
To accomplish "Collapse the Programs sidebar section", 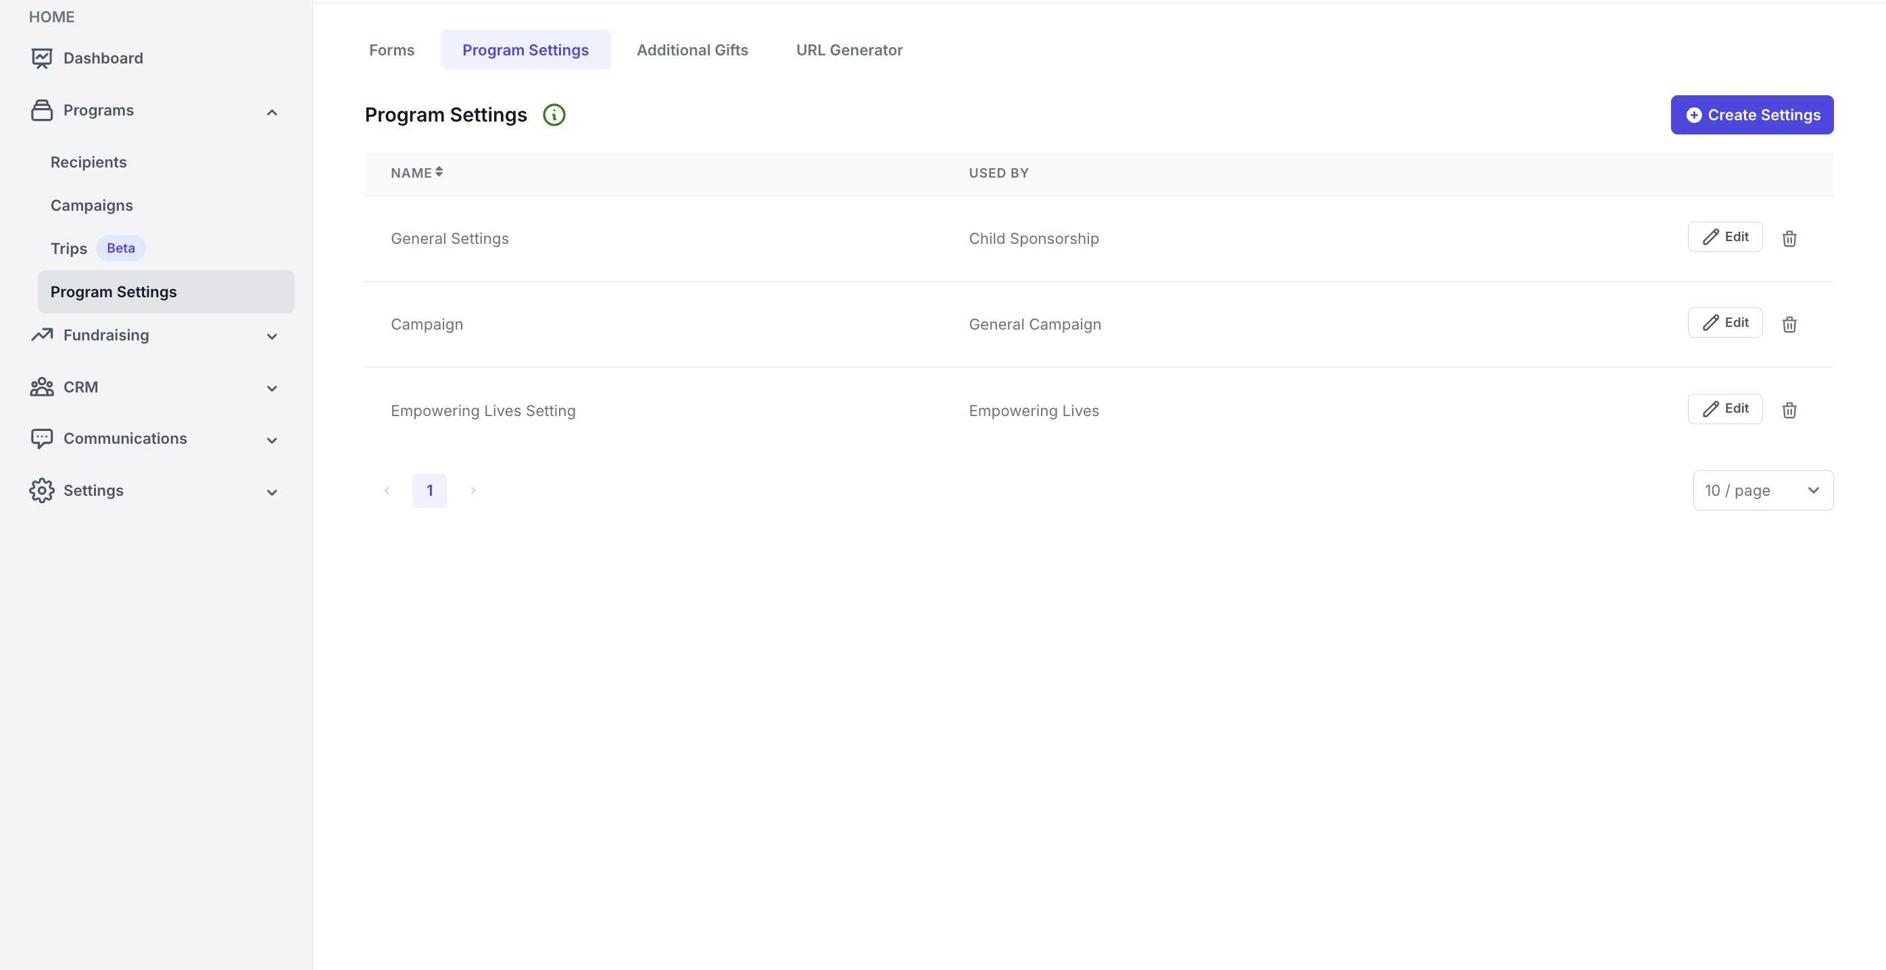I will click(x=272, y=112).
